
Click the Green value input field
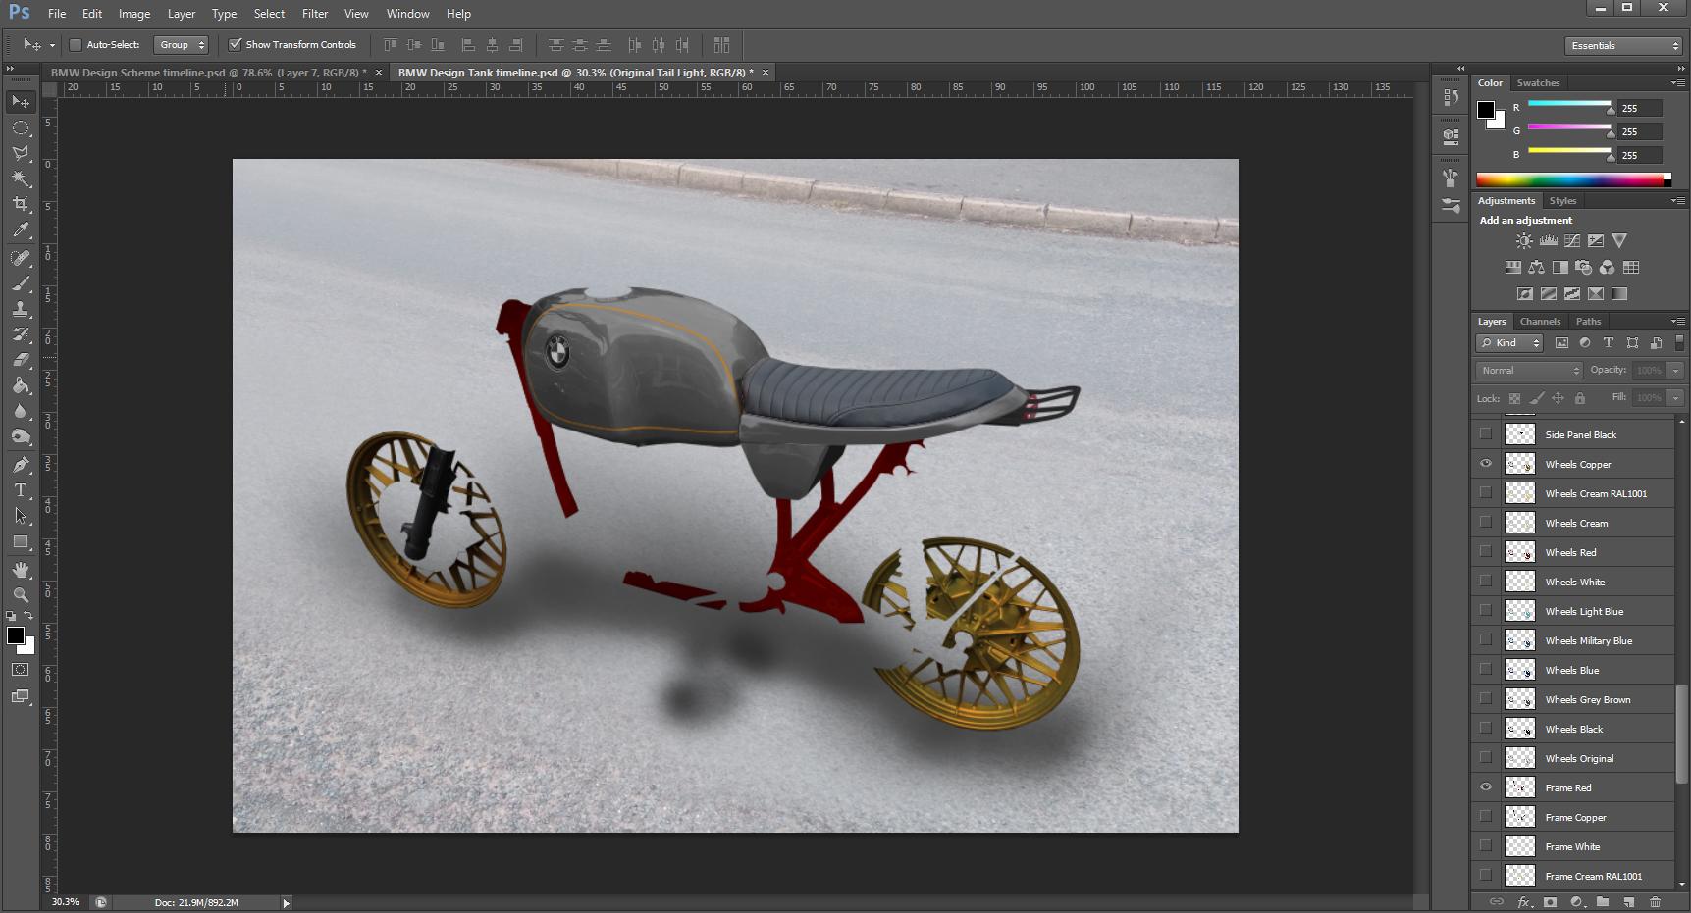tap(1640, 131)
